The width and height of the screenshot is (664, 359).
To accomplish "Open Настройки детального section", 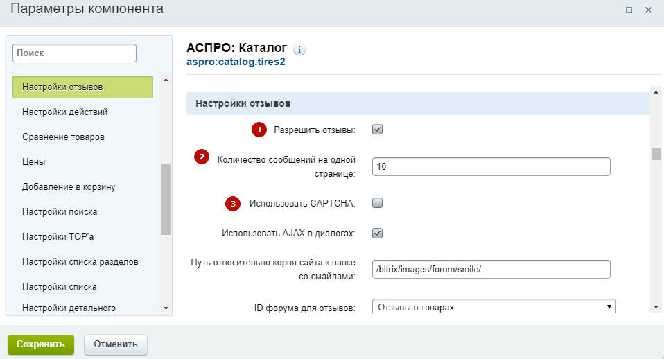I will click(x=69, y=308).
